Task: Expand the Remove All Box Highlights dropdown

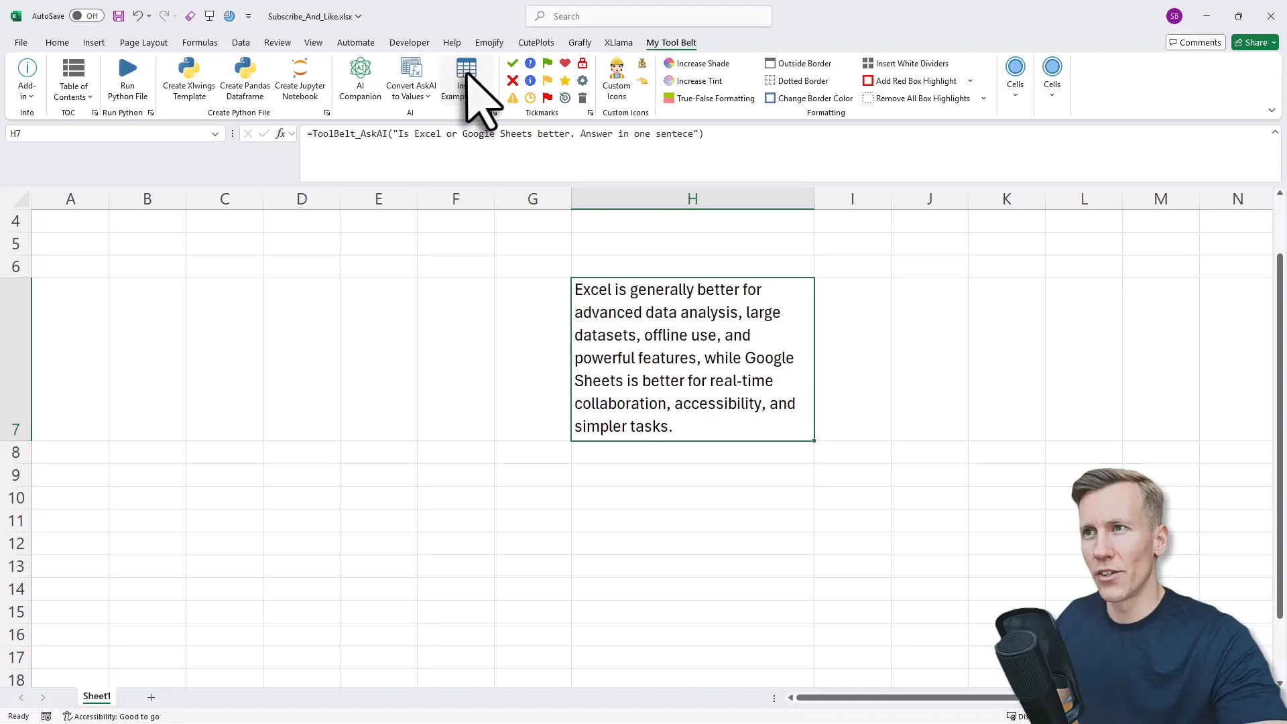Action: click(983, 98)
